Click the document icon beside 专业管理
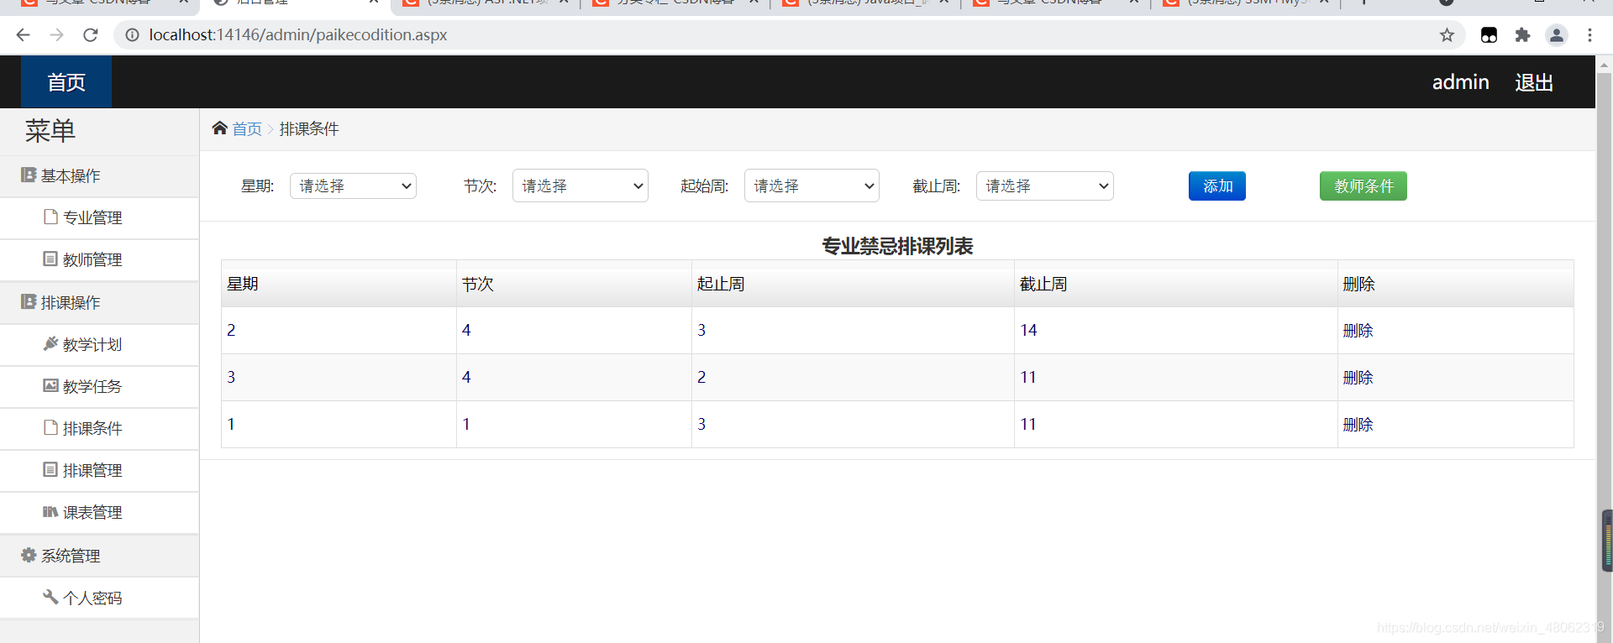Viewport: 1613px width, 643px height. (50, 217)
